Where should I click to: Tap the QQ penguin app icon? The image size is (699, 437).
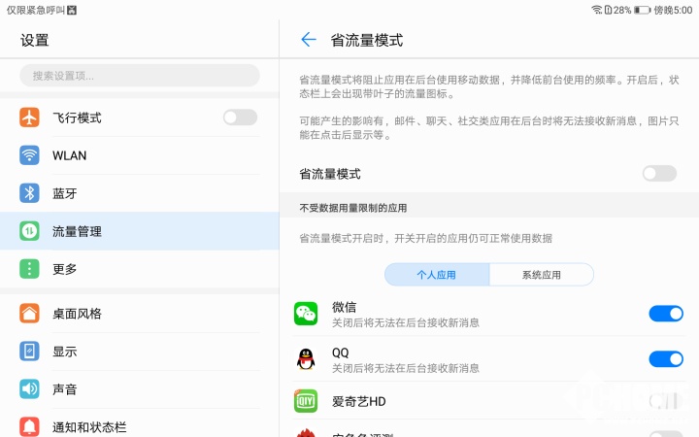[306, 359]
